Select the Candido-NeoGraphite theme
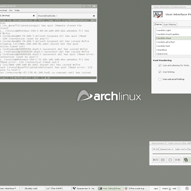191x191 pixels. point(173,34)
